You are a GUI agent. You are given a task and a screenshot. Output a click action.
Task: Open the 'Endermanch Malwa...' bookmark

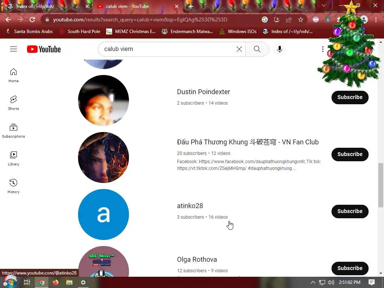187,31
